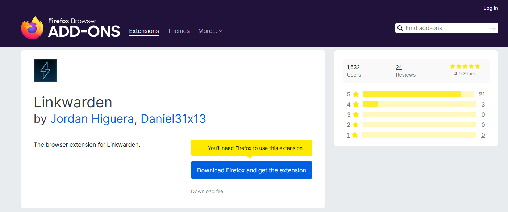
Task: Click the magnifier search icon
Action: click(400, 28)
